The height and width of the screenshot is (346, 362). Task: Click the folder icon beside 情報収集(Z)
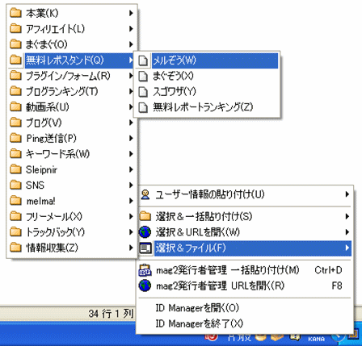(x=15, y=247)
